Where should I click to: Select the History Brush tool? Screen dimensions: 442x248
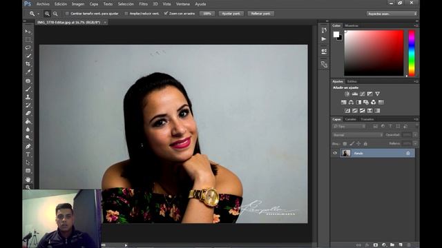(28, 105)
